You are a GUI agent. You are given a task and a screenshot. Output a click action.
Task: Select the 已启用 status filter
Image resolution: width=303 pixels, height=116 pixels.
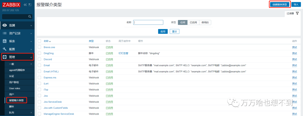point(193,23)
